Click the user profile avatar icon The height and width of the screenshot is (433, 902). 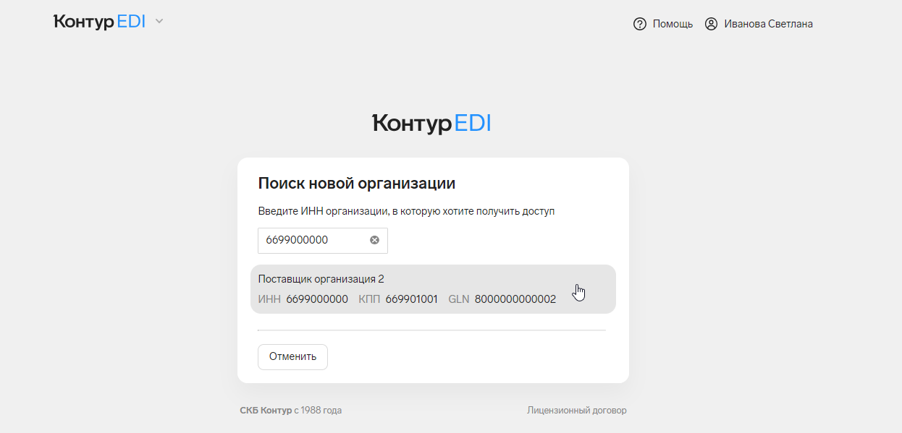711,24
